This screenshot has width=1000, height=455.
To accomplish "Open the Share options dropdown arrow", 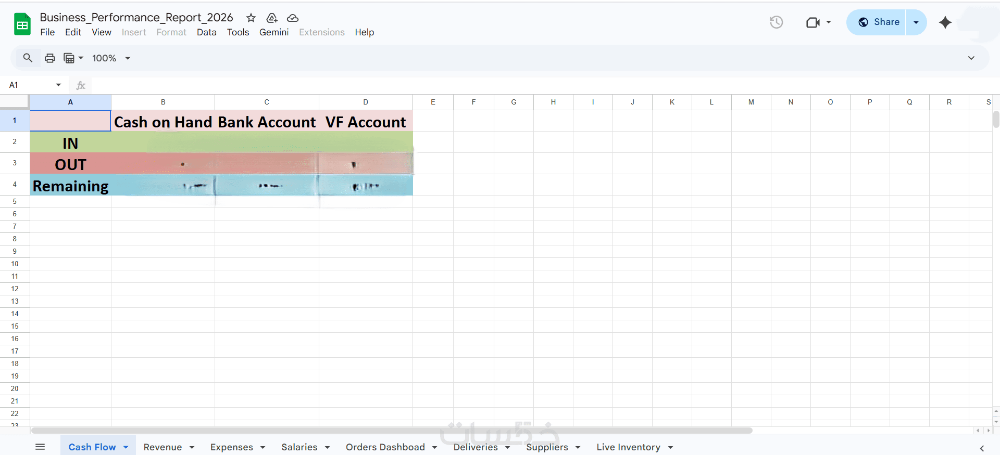I will 916,22.
